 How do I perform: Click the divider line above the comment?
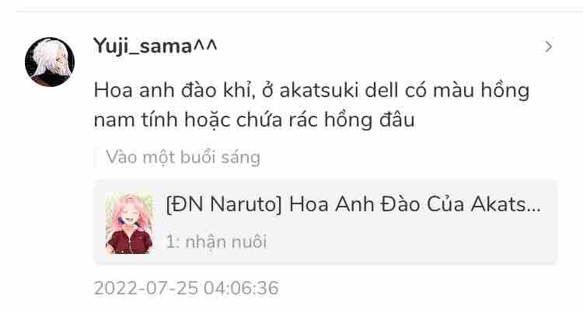pos(299,11)
